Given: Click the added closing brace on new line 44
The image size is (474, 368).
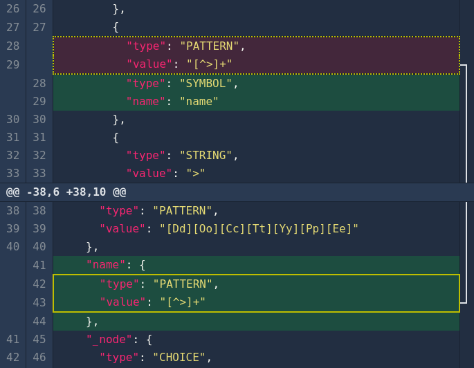Looking at the screenshot, I should coord(256,321).
